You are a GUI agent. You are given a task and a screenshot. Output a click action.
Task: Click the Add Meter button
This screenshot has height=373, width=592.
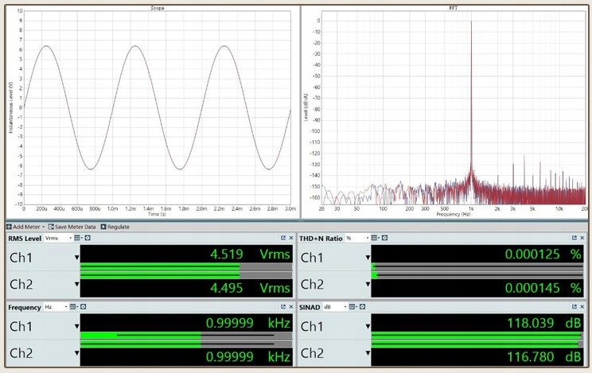[x=24, y=227]
